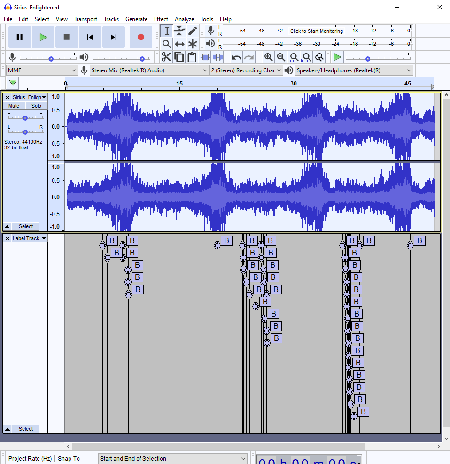Skip to the end of the project
The width and height of the screenshot is (450, 464).
114,37
